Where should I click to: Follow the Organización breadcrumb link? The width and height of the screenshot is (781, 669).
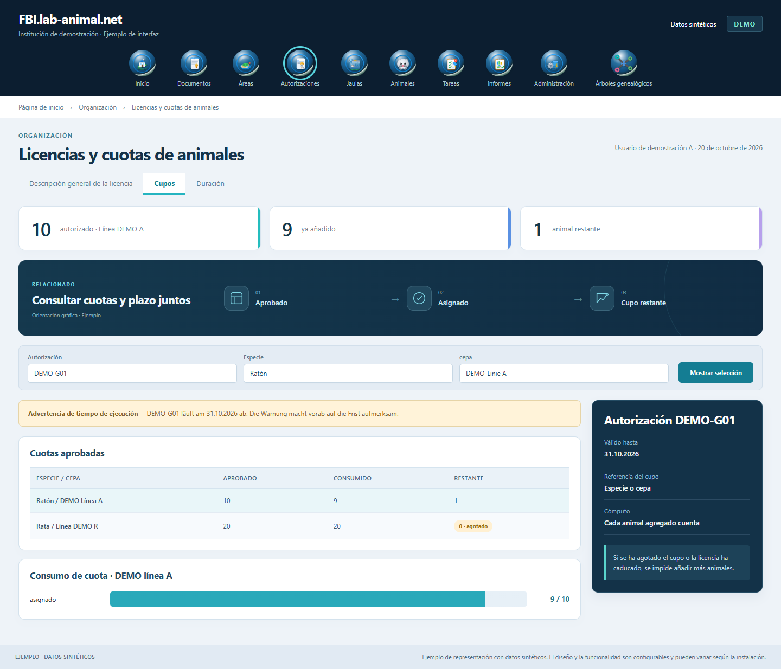pos(98,107)
